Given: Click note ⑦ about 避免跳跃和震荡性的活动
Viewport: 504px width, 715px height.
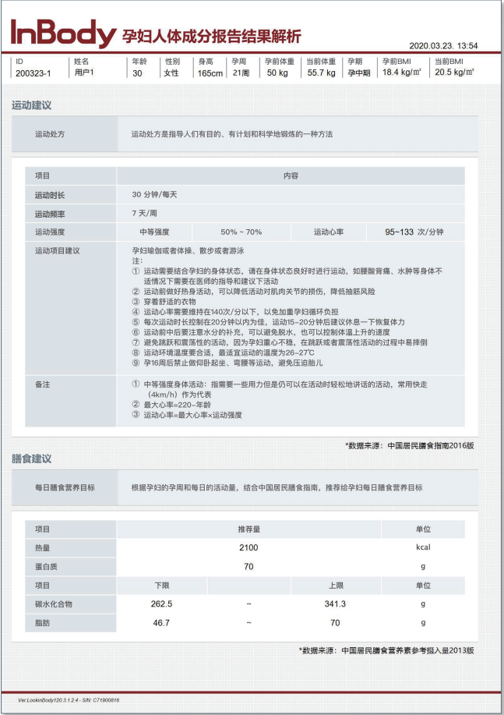Looking at the screenshot, I should [x=280, y=342].
